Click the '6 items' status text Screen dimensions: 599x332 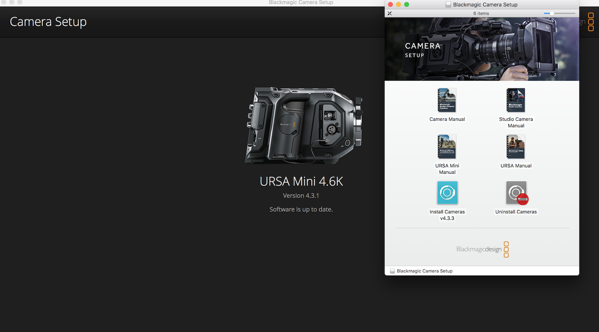click(x=481, y=14)
